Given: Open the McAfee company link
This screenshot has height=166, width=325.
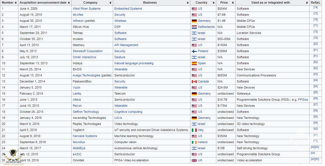Looking at the screenshot, I should click(x=78, y=15).
